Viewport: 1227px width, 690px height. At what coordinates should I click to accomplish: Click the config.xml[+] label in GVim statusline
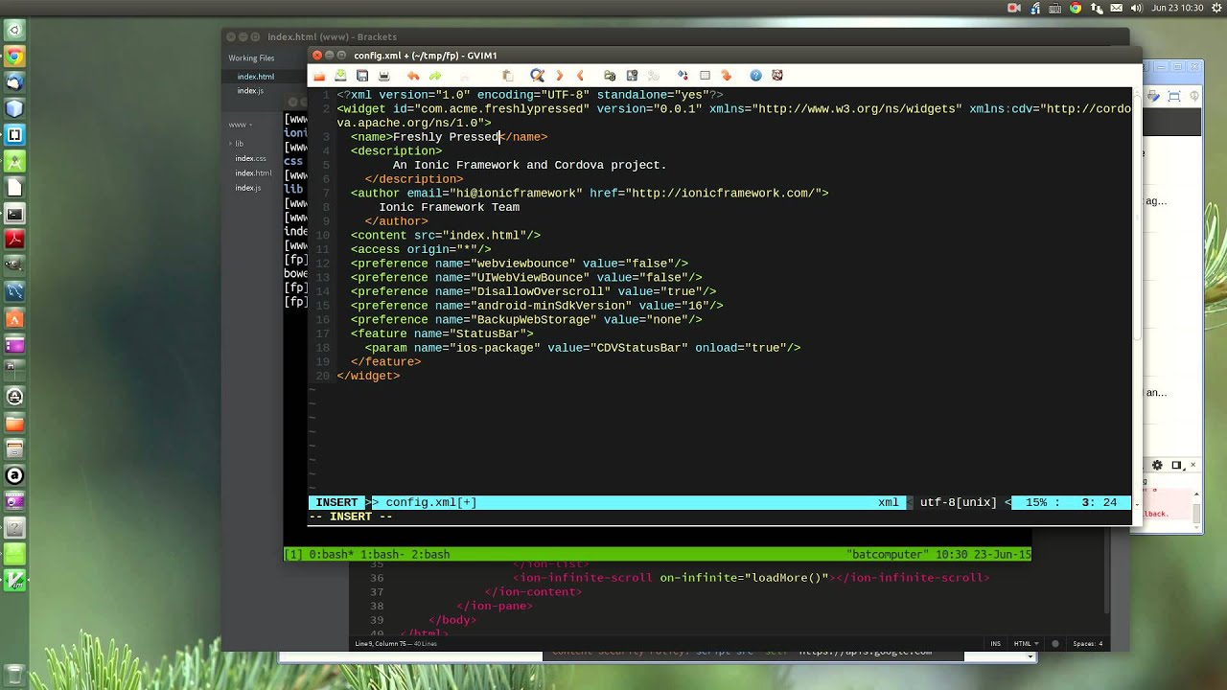point(431,502)
